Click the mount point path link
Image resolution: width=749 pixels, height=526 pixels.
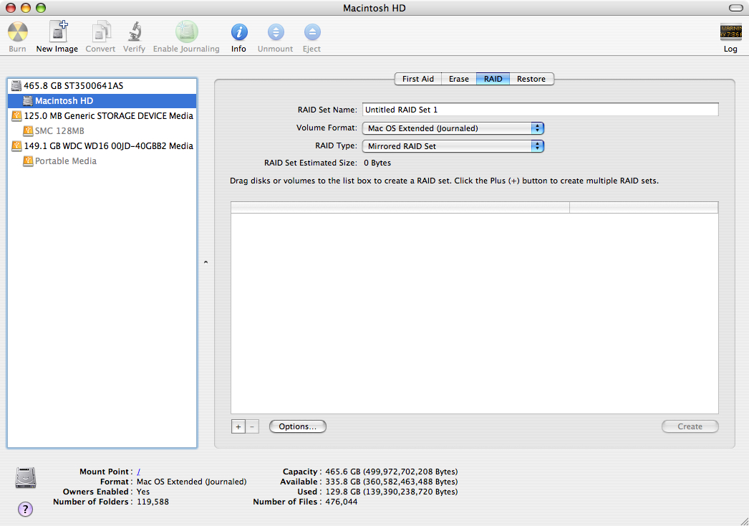(138, 472)
